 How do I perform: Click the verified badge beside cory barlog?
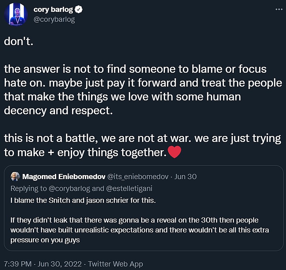tap(79, 10)
